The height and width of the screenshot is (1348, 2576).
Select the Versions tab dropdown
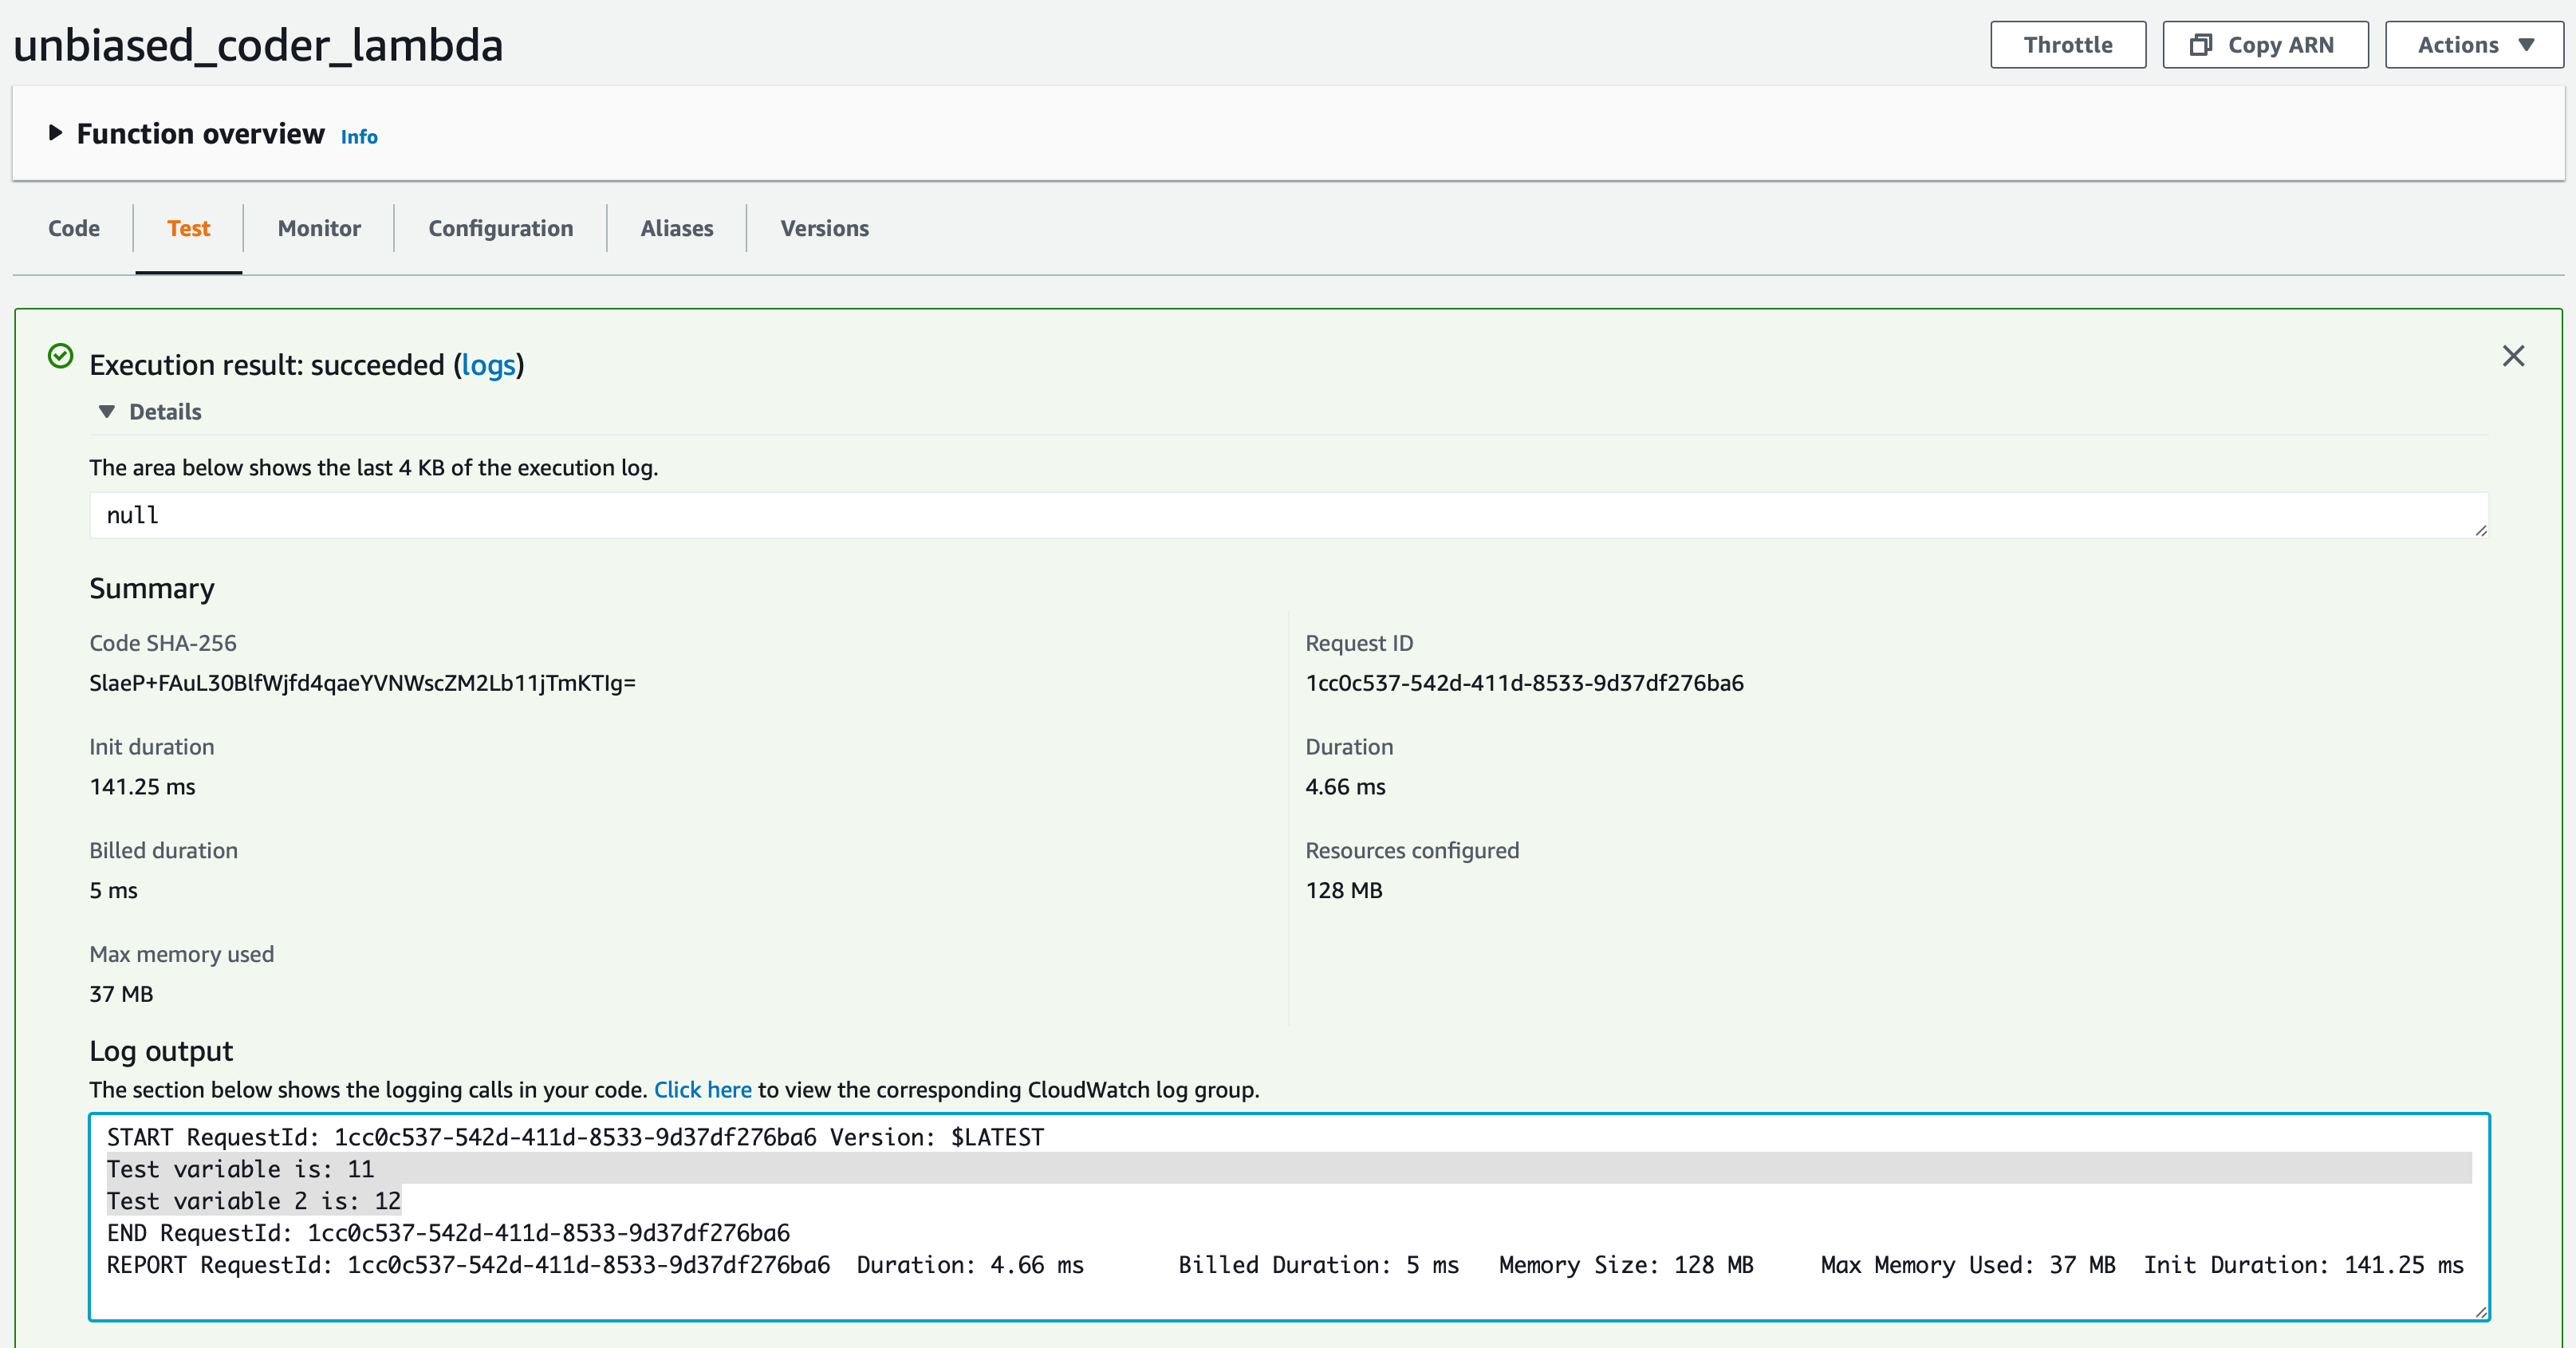tap(823, 227)
